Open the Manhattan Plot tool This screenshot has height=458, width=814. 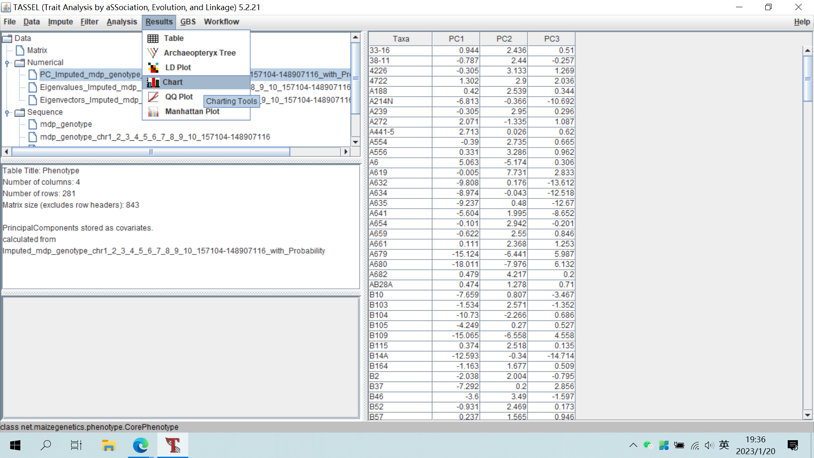pos(192,111)
